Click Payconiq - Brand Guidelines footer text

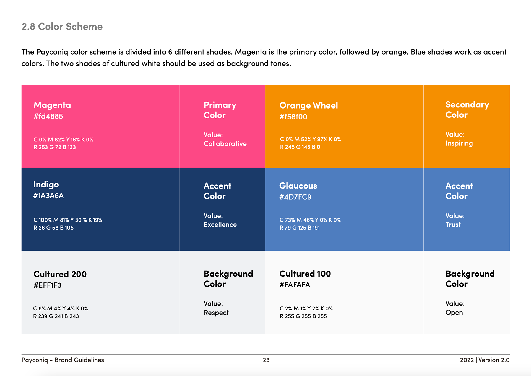[x=63, y=360]
